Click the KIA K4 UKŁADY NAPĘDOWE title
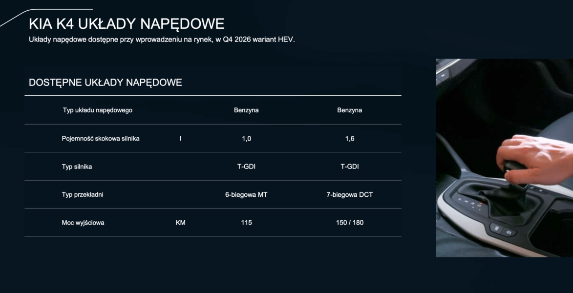This screenshot has width=573, height=293. coord(127,23)
